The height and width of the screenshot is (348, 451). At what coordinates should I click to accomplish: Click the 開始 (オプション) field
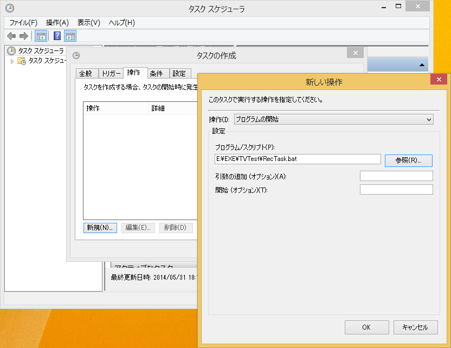click(396, 190)
